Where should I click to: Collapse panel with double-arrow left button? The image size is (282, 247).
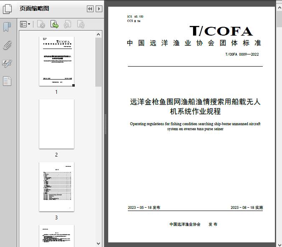(90, 9)
